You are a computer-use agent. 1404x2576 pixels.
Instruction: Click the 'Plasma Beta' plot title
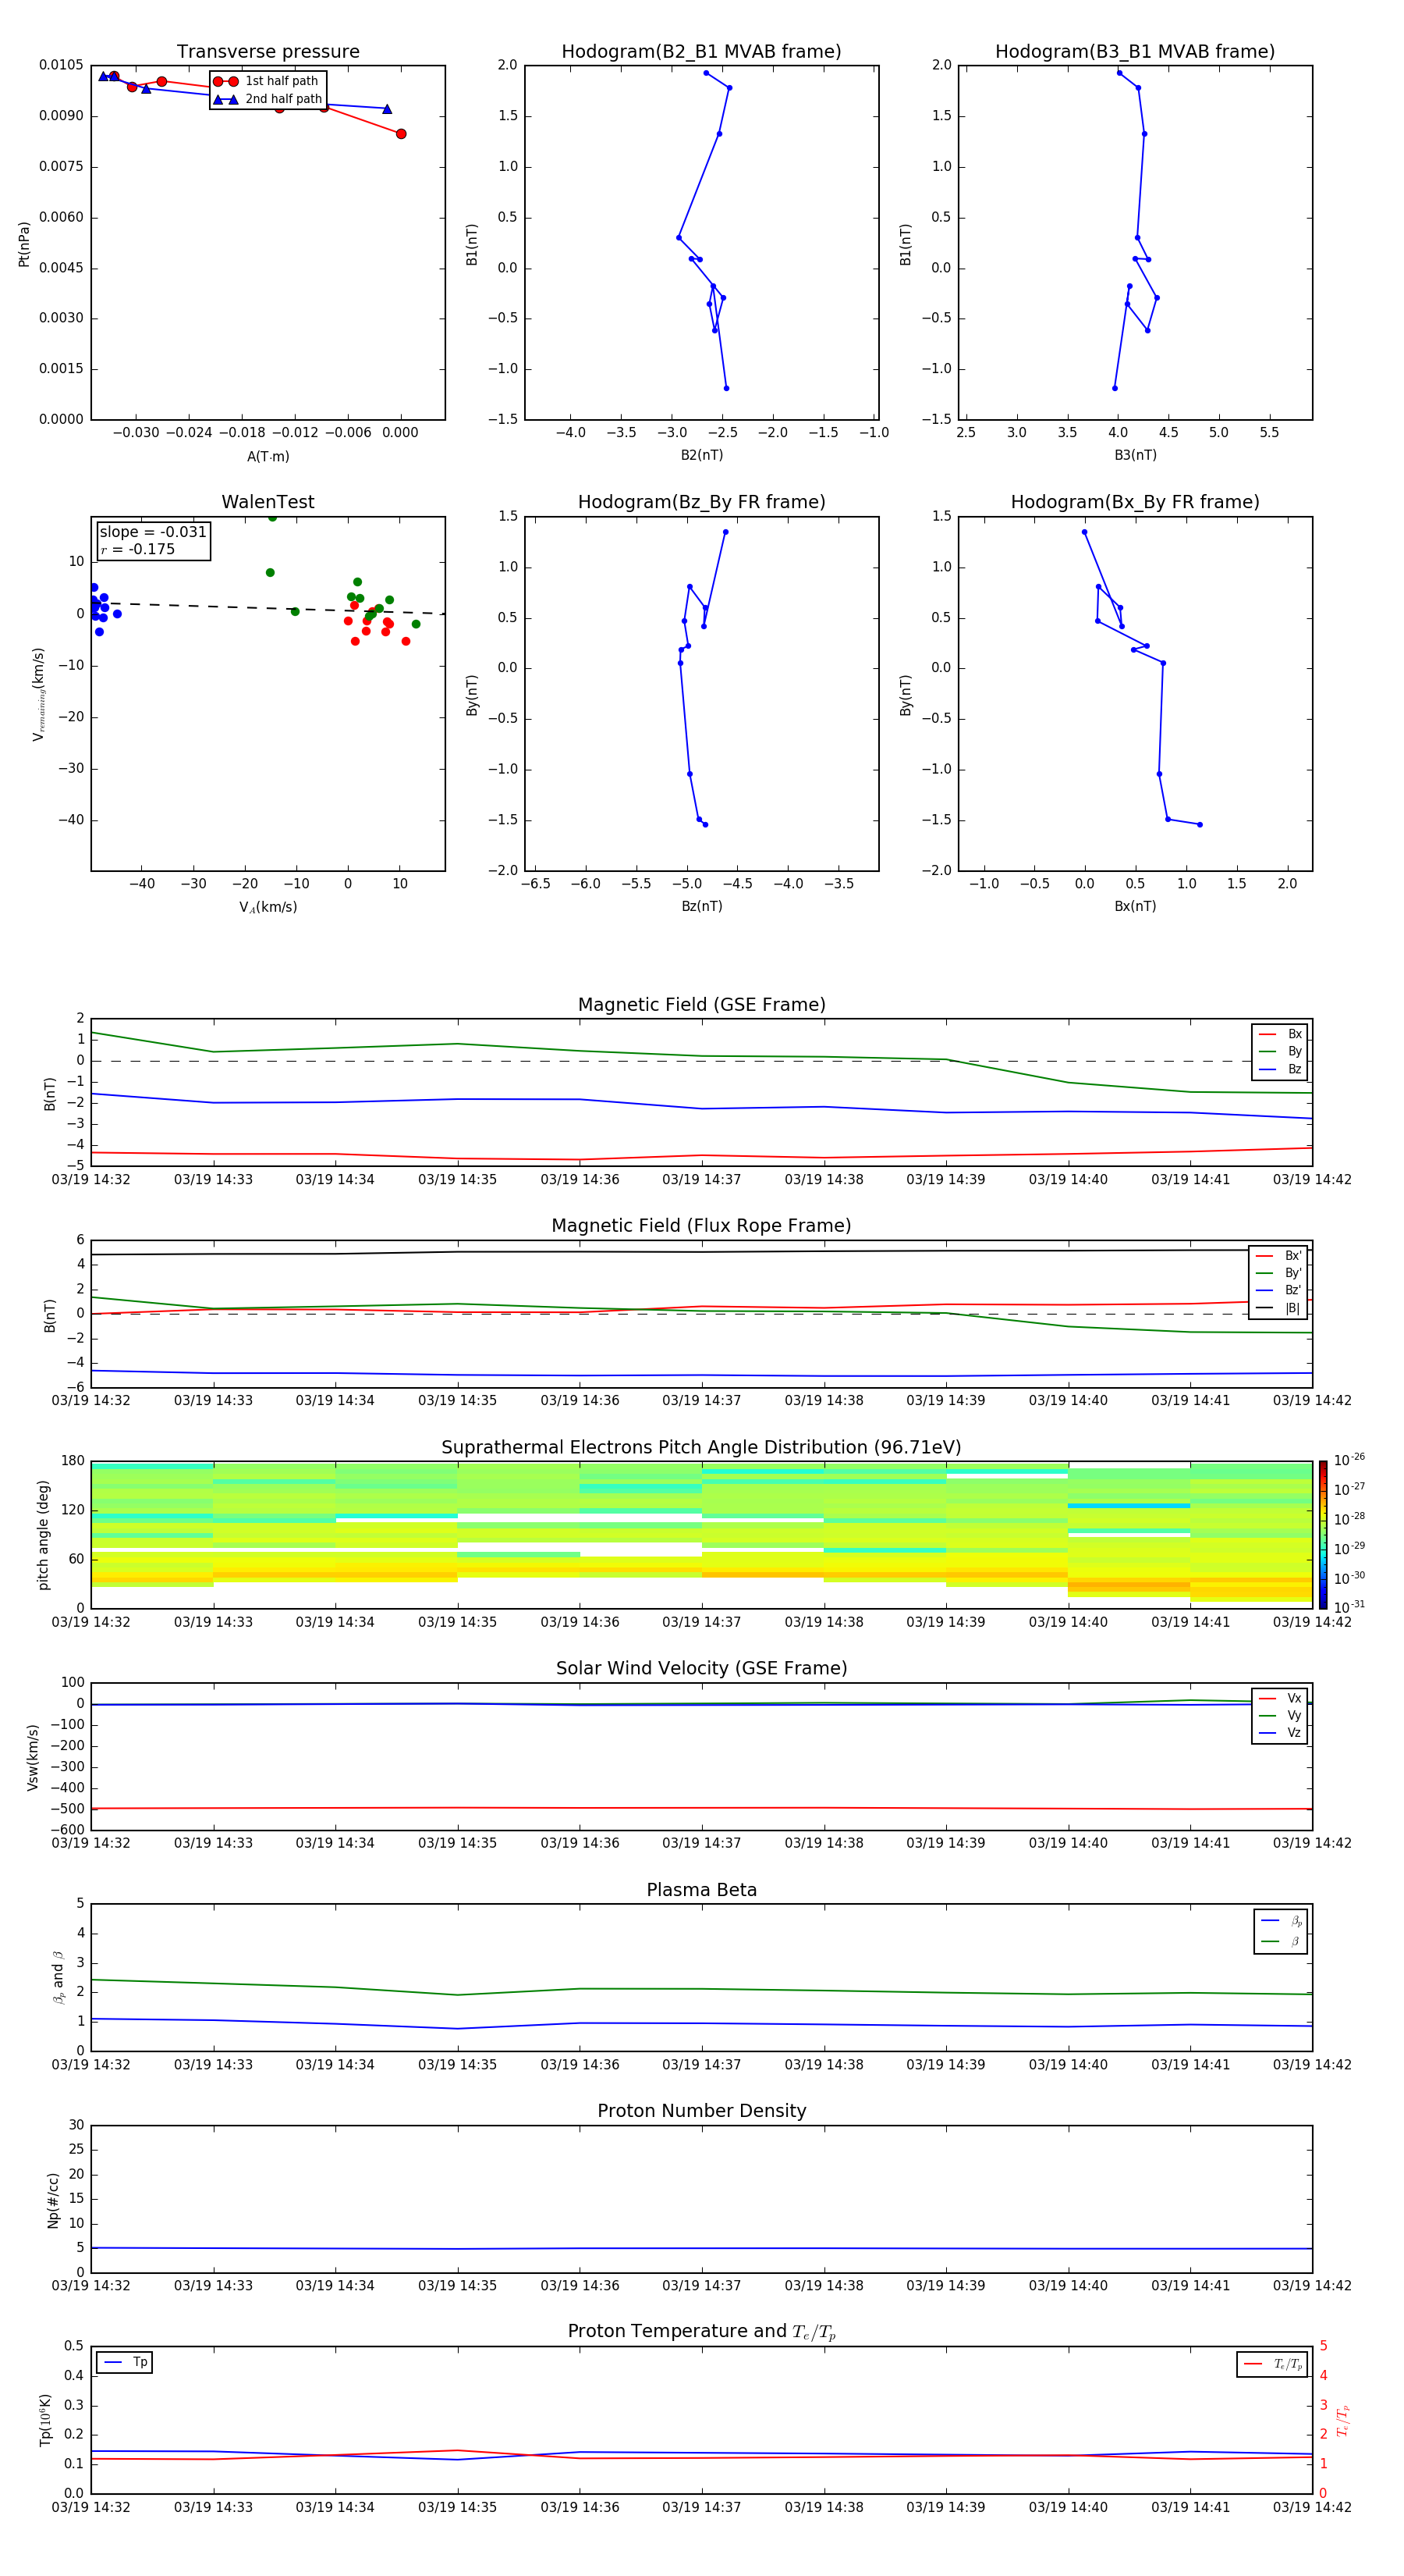tap(701, 1890)
